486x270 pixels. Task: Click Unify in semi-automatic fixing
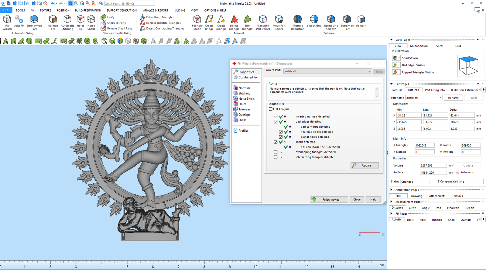point(108,17)
